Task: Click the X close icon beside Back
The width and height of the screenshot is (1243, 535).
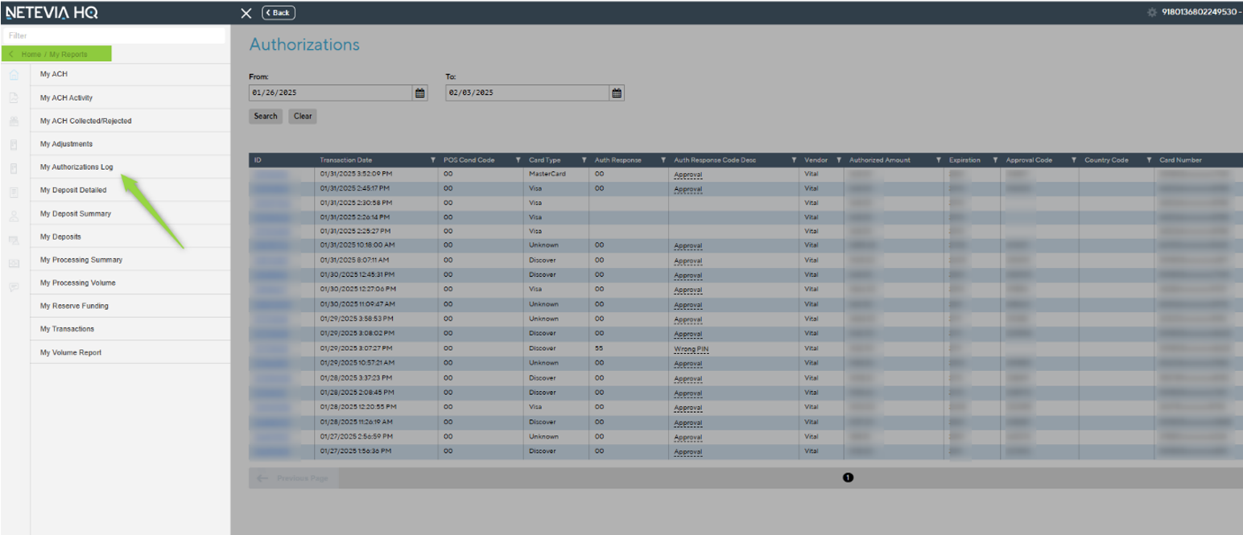Action: point(246,13)
